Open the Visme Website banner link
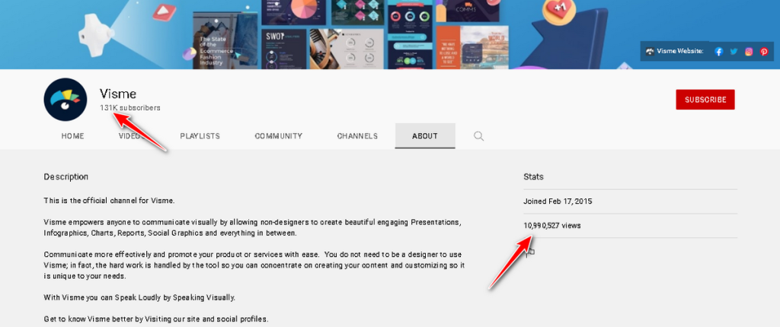The width and height of the screenshot is (780, 327). pyautogui.click(x=675, y=52)
